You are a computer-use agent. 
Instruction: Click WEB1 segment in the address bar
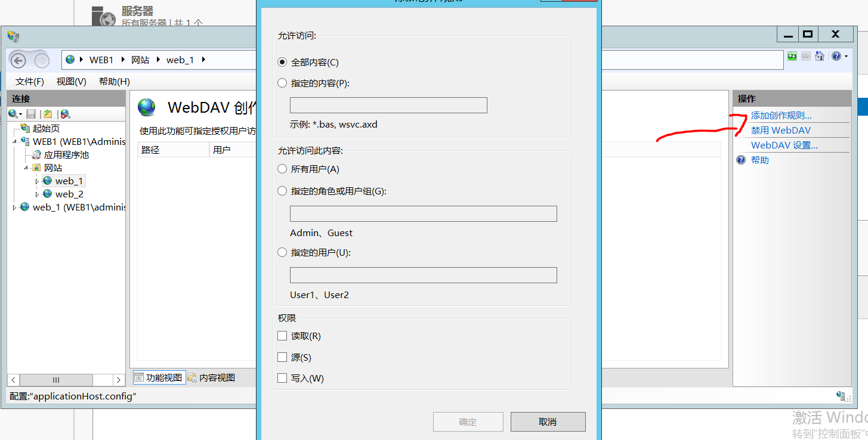pyautogui.click(x=101, y=60)
